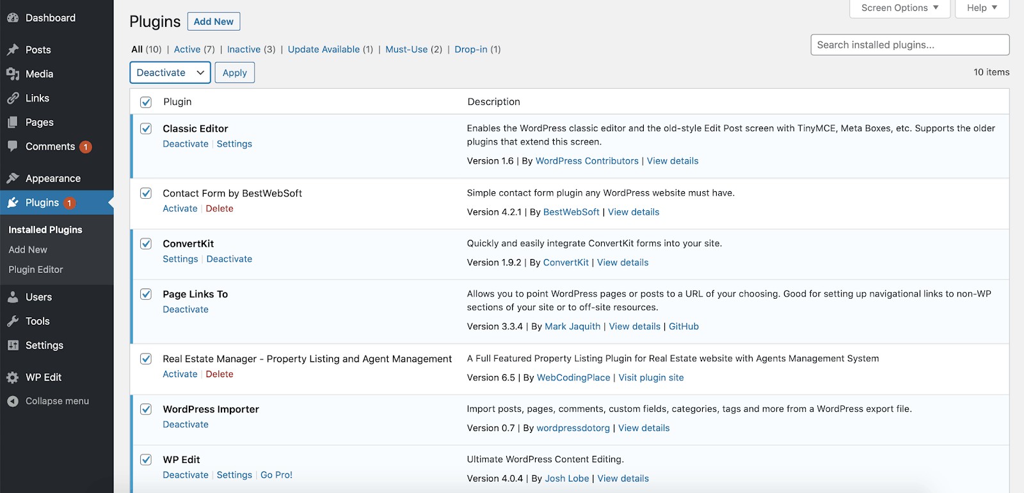
Task: Uncheck the ConvertKit plugin checkbox
Action: 146,244
